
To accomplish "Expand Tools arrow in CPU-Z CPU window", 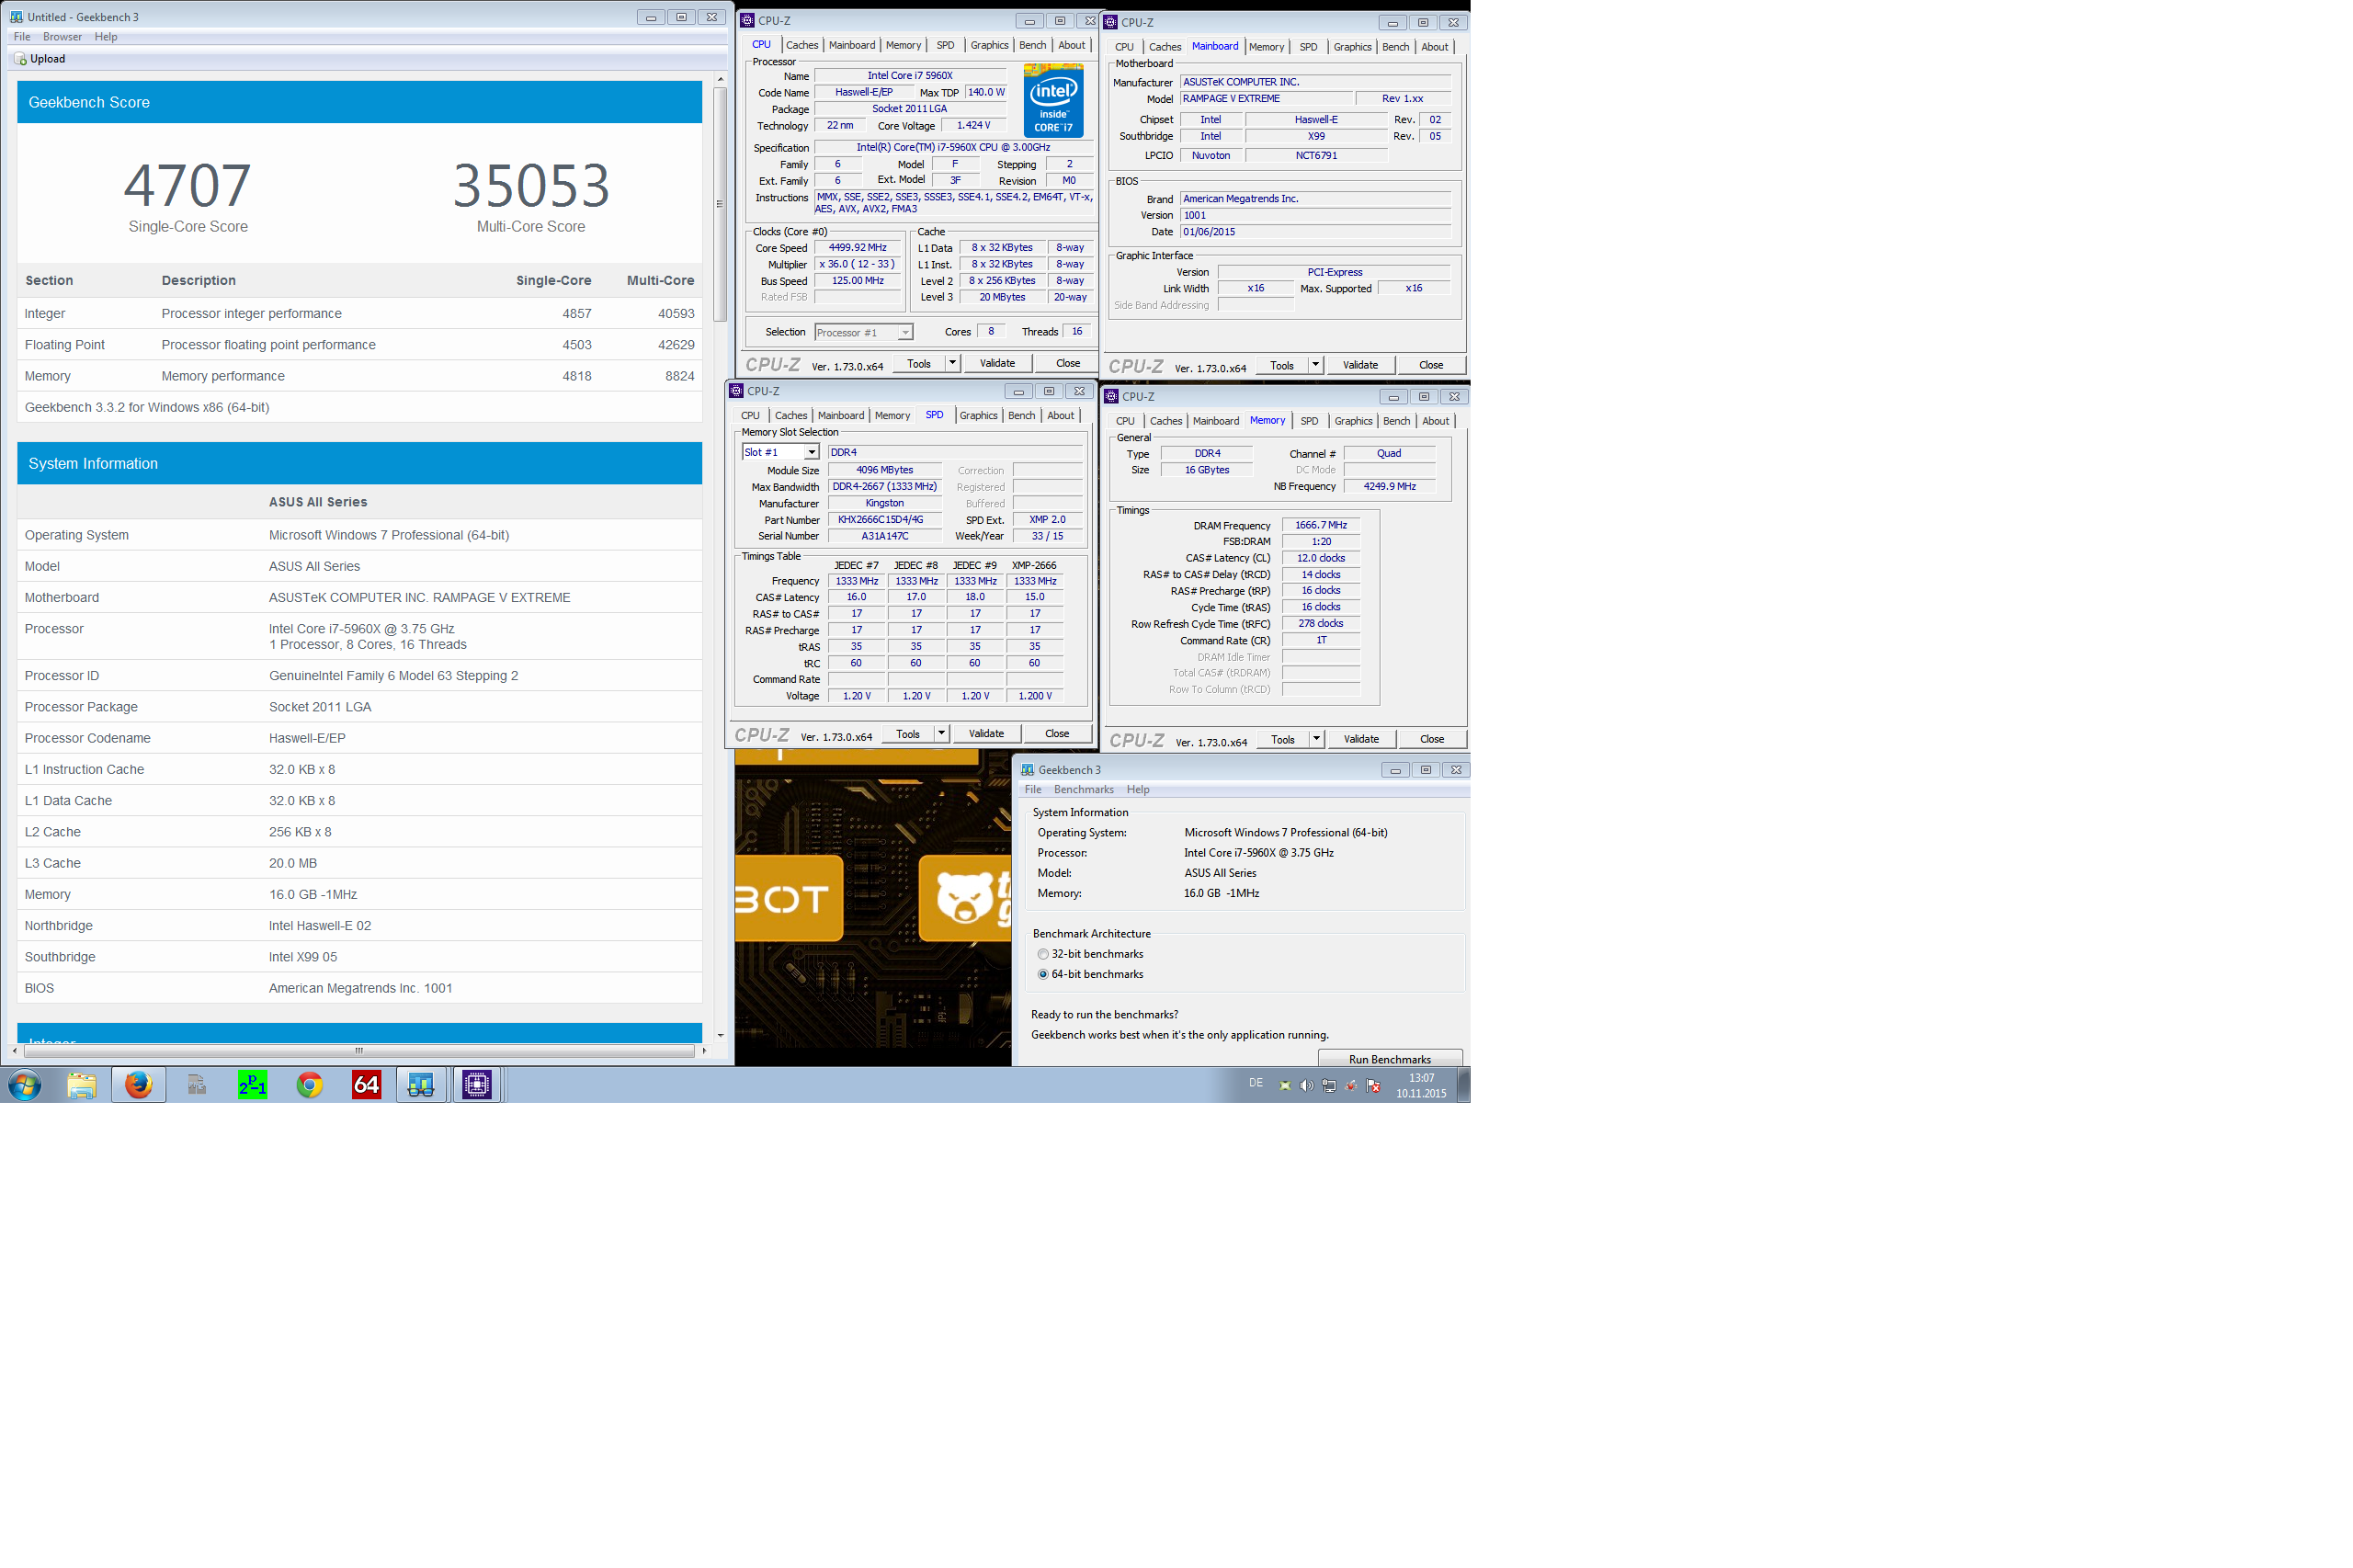I will 953,363.
